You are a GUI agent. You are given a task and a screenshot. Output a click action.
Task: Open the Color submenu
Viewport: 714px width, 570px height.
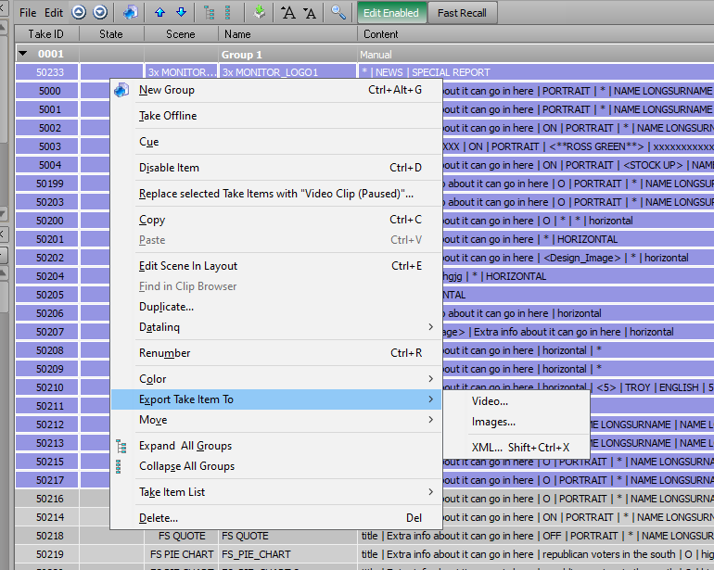pyautogui.click(x=153, y=379)
